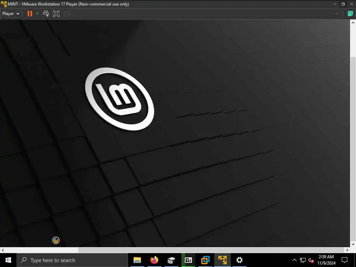Viewport: 356px width, 267px height.
Task: Enter full screen mode
Action: (x=56, y=14)
